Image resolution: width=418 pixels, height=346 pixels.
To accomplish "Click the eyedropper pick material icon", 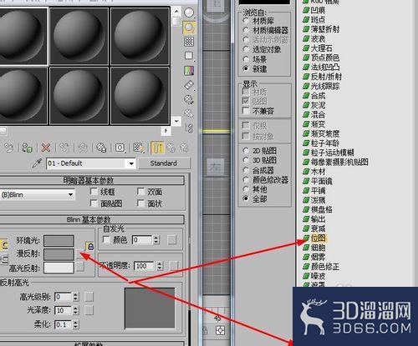I will click(37, 163).
